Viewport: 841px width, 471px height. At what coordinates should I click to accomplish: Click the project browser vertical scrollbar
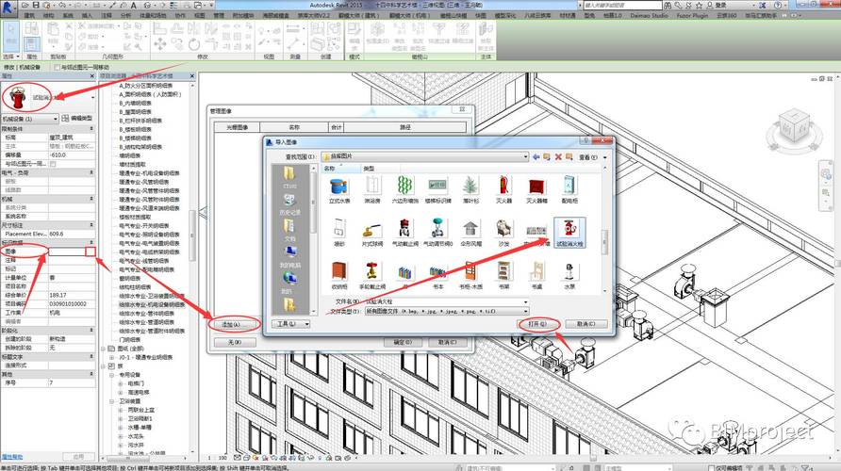[x=192, y=235]
